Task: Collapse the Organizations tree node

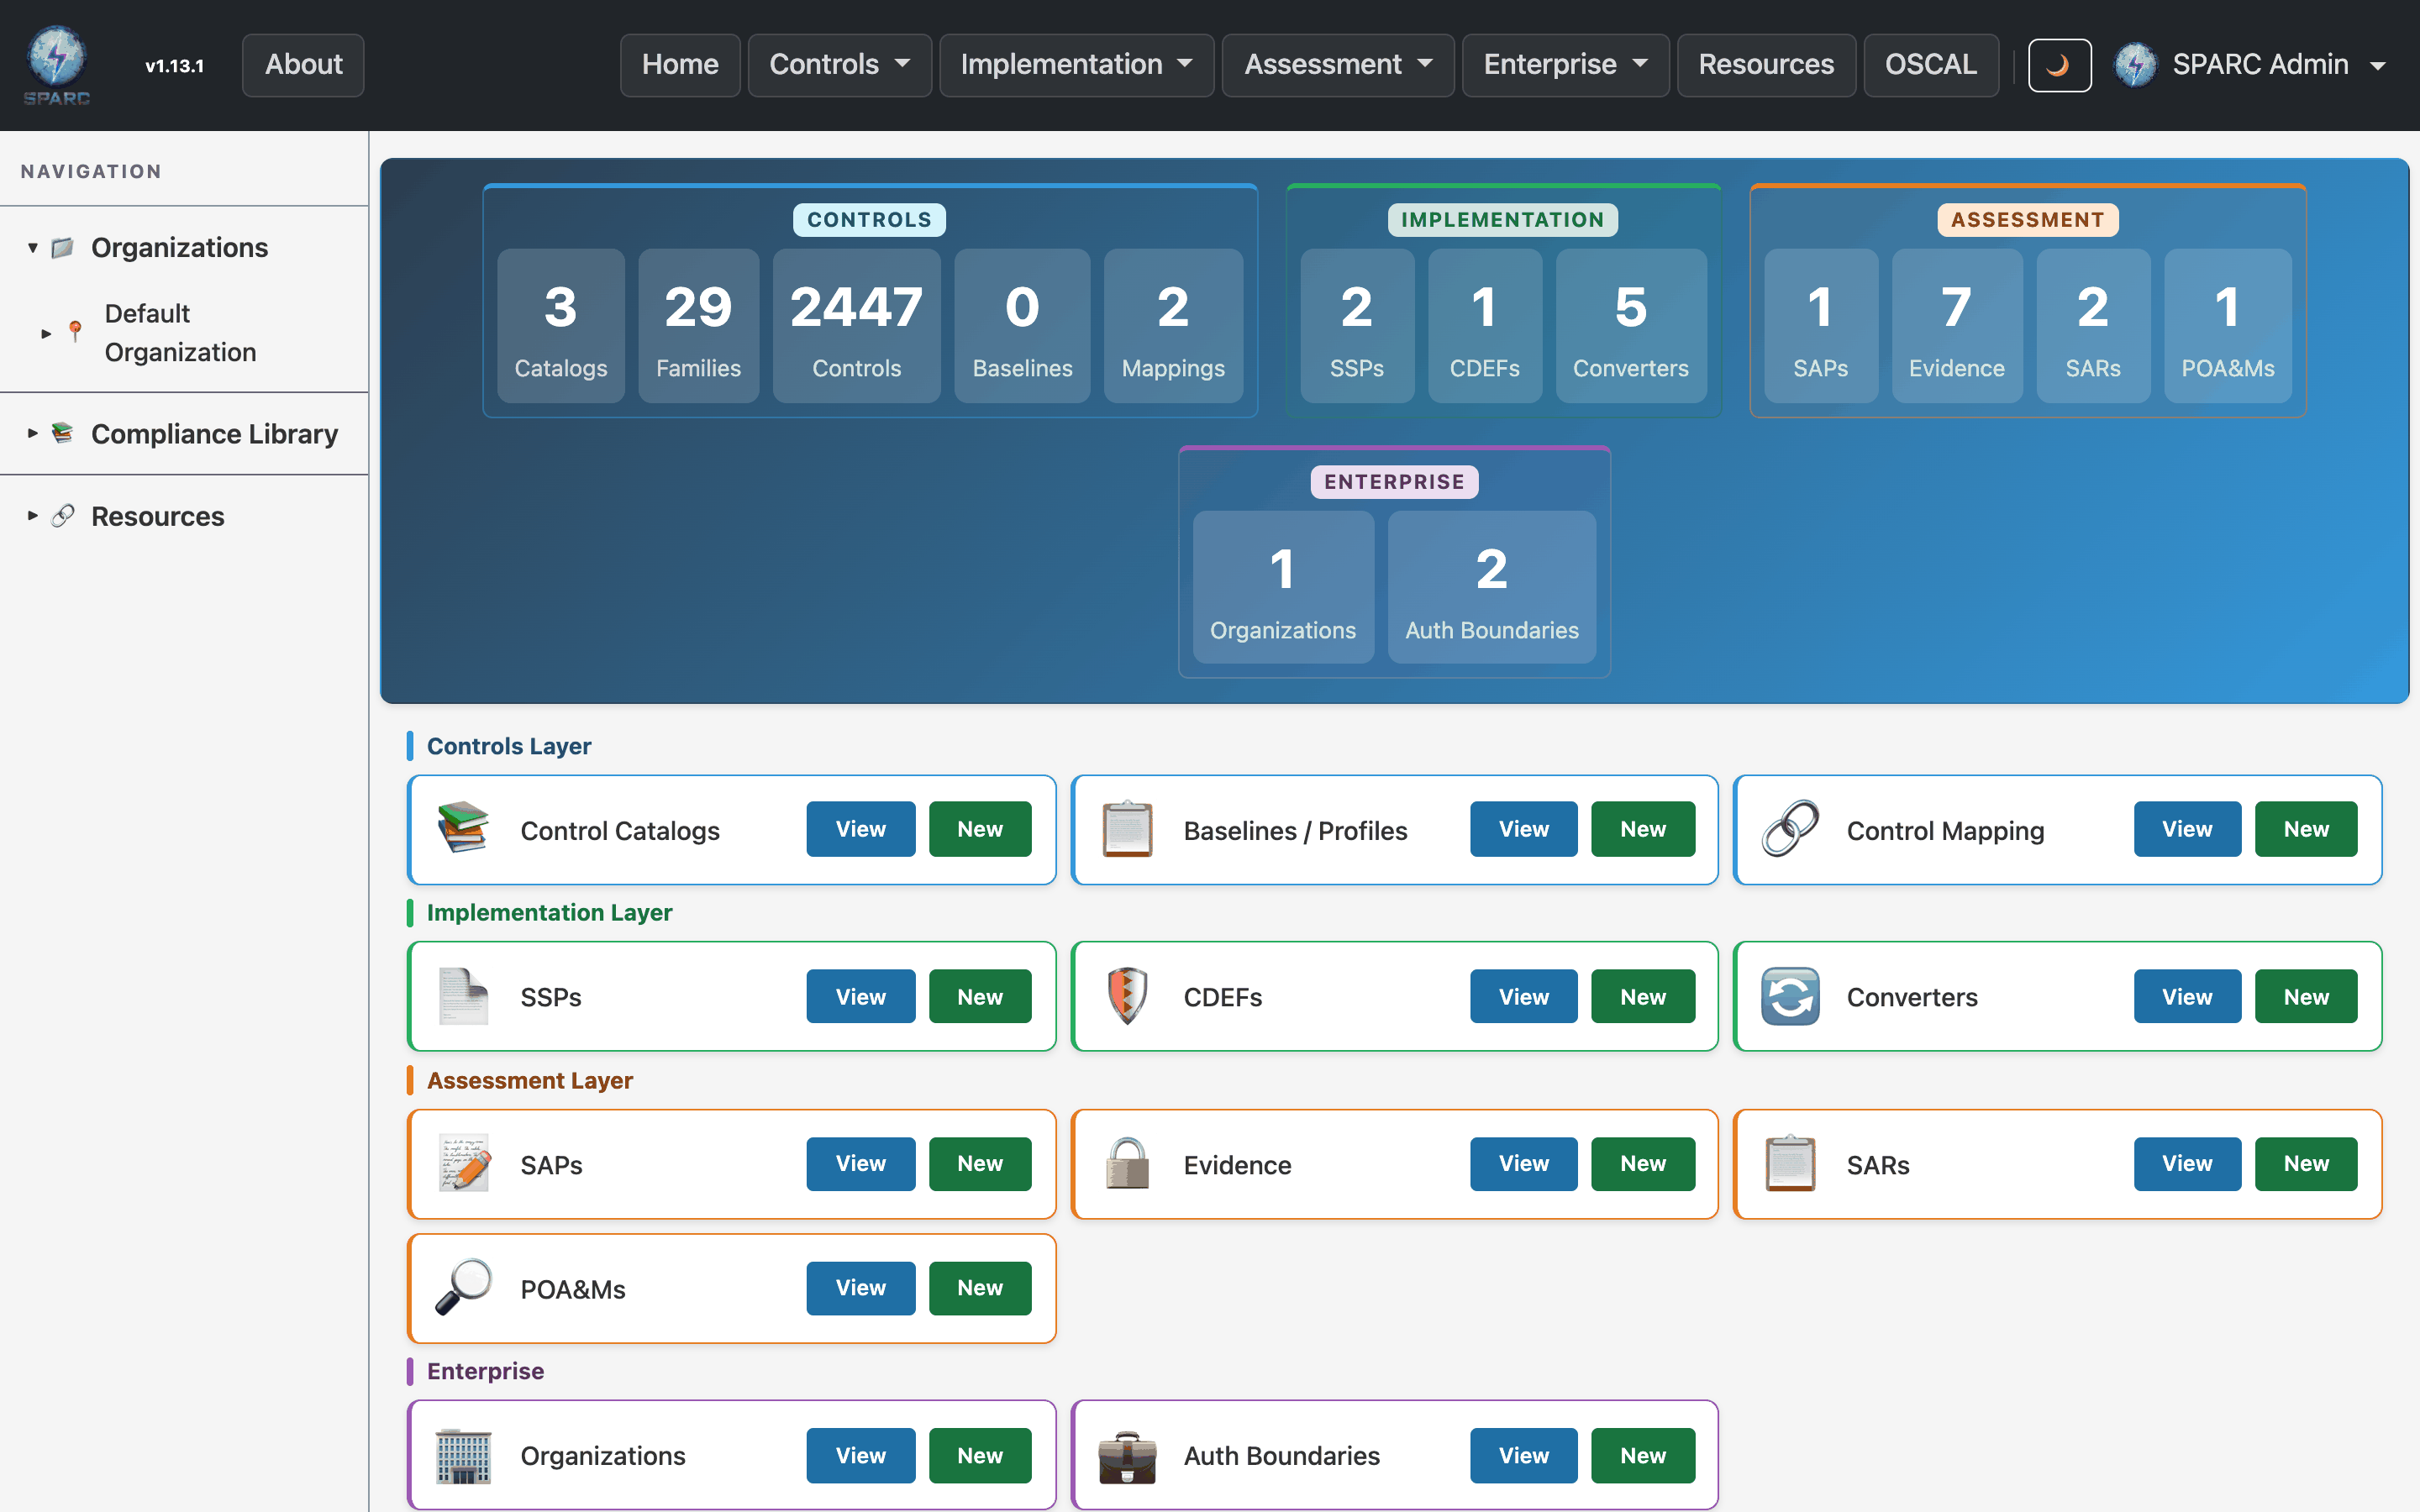Action: 33,247
